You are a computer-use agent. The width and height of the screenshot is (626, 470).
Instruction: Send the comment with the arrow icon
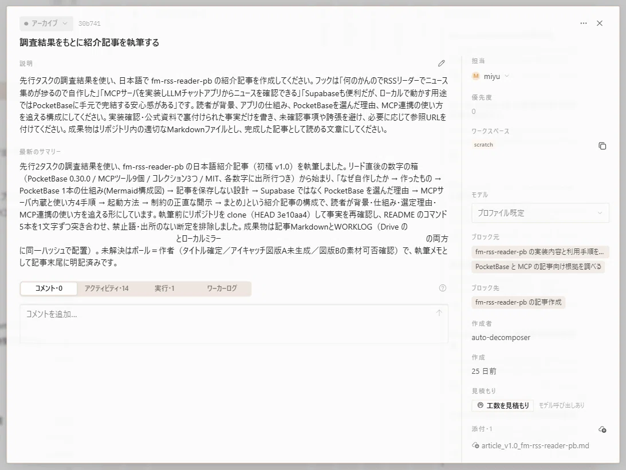(439, 313)
